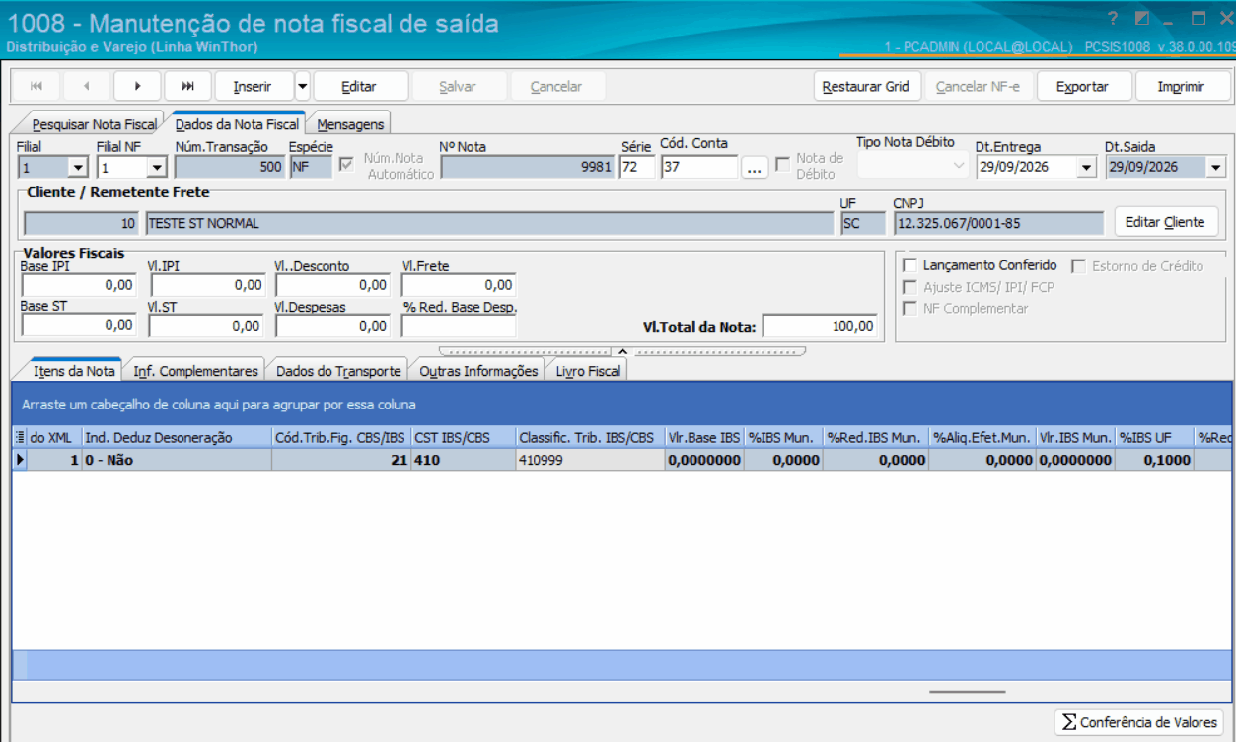Click the client name field TESTE ST NORMAL
This screenshot has height=742, width=1236.
(x=489, y=224)
